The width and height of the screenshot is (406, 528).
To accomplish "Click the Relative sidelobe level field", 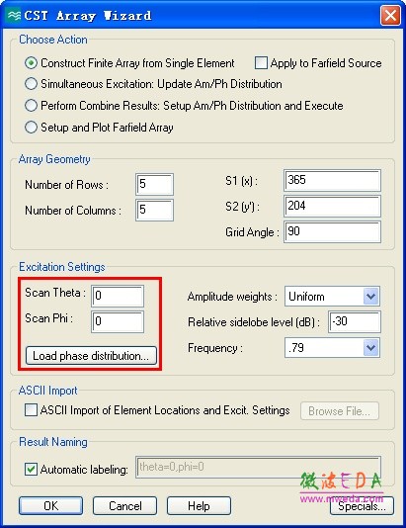I will tap(355, 321).
